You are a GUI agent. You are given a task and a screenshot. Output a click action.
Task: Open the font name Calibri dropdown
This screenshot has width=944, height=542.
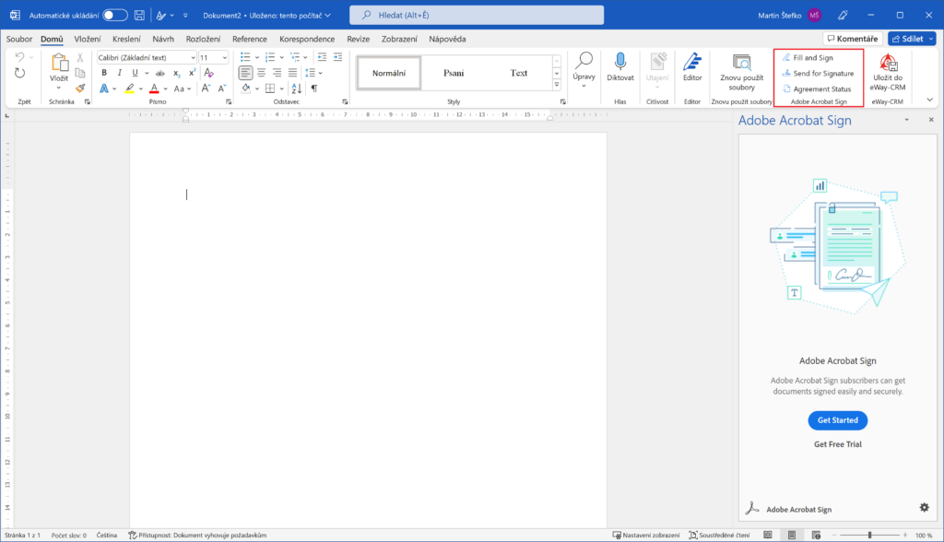coord(193,58)
